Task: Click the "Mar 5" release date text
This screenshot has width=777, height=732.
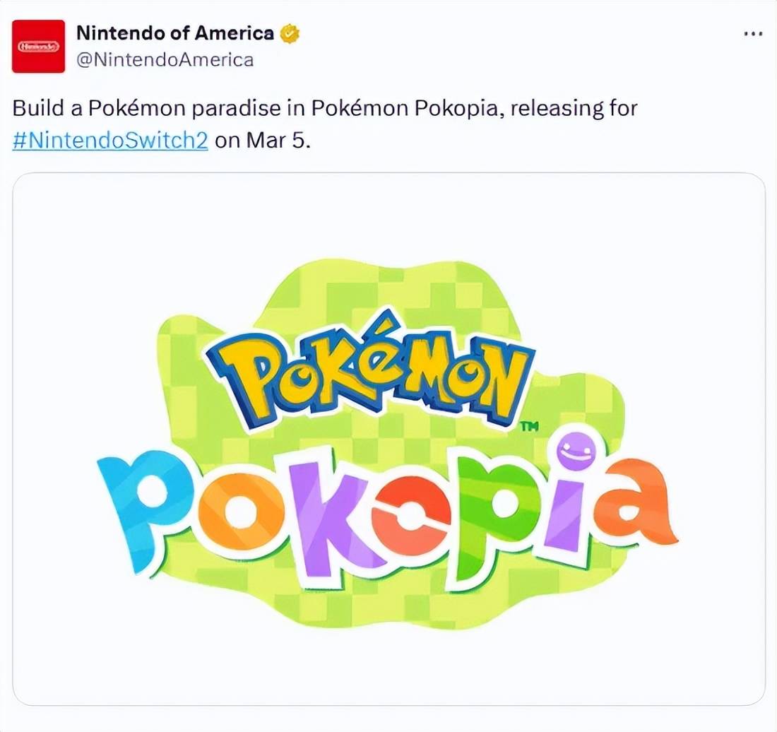Action: pos(278,140)
